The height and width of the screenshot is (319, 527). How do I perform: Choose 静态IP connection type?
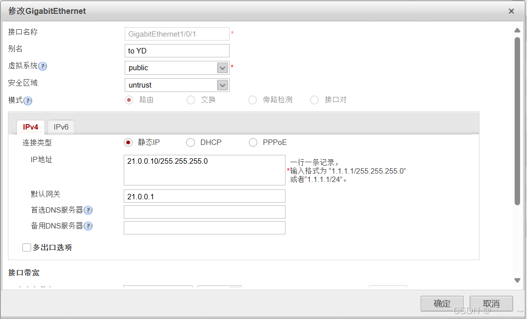128,142
